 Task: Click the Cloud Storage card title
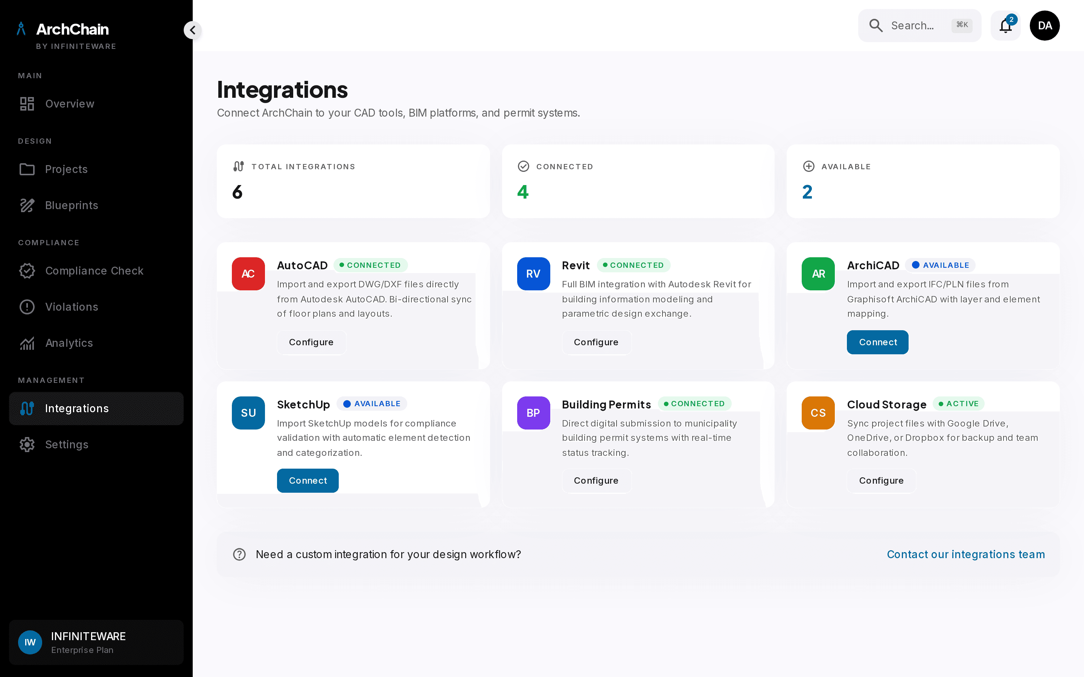[886, 404]
